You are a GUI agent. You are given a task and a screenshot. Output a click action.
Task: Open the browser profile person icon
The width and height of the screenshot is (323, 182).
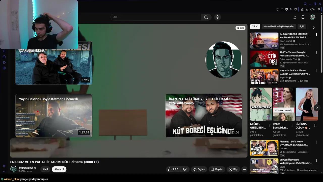tap(302, 9)
